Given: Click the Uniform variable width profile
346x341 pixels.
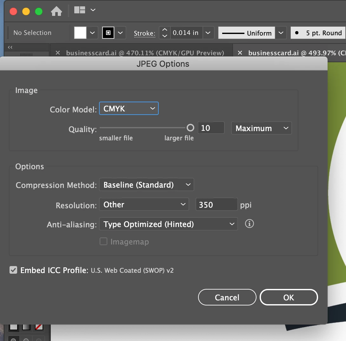Looking at the screenshot, I should [246, 33].
